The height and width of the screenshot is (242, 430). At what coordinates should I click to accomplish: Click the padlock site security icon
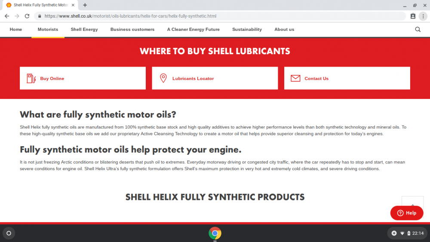pos(40,16)
